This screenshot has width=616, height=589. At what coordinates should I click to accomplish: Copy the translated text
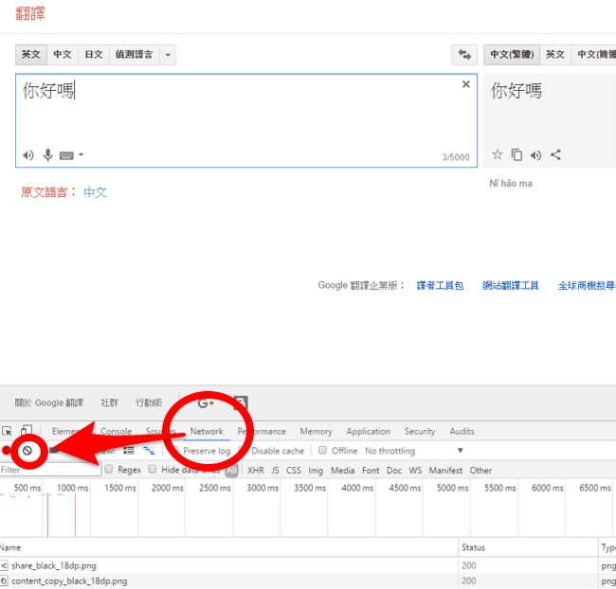[516, 154]
